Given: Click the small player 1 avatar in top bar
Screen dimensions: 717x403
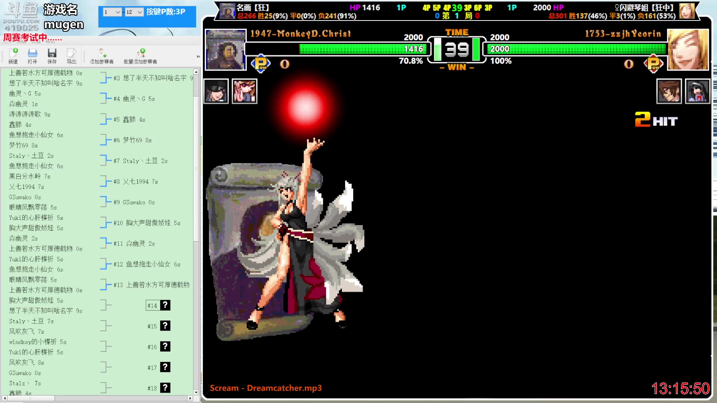Looking at the screenshot, I should click(x=227, y=11).
